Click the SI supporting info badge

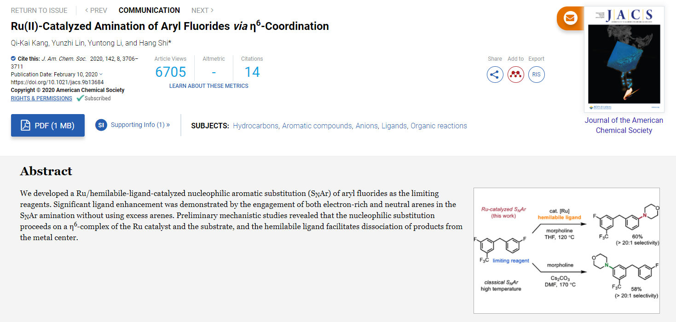(x=101, y=125)
